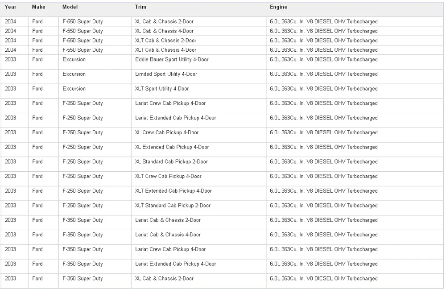Click the Make column header
446x289 pixels.
pyautogui.click(x=38, y=7)
